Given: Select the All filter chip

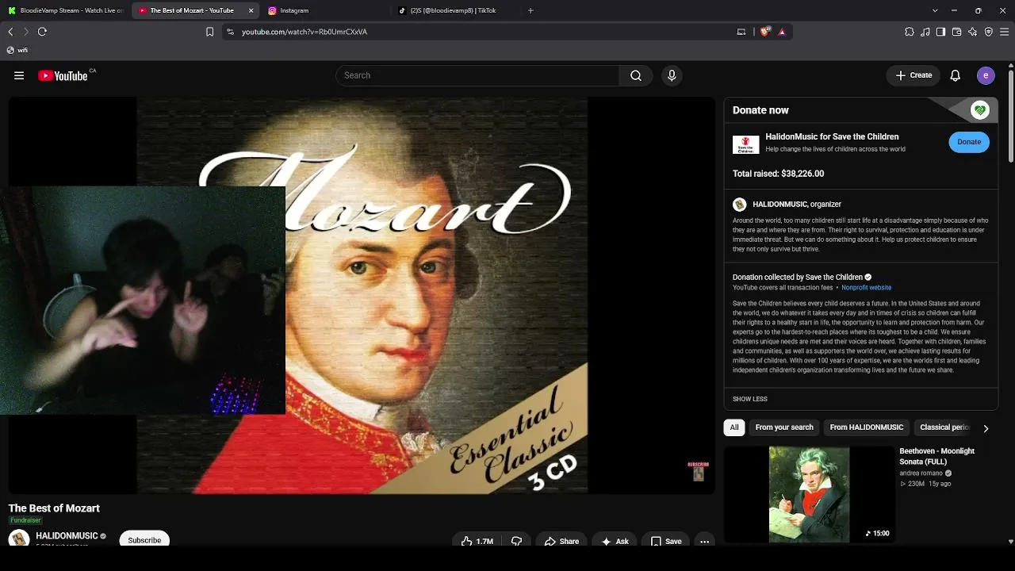Looking at the screenshot, I should point(734,427).
